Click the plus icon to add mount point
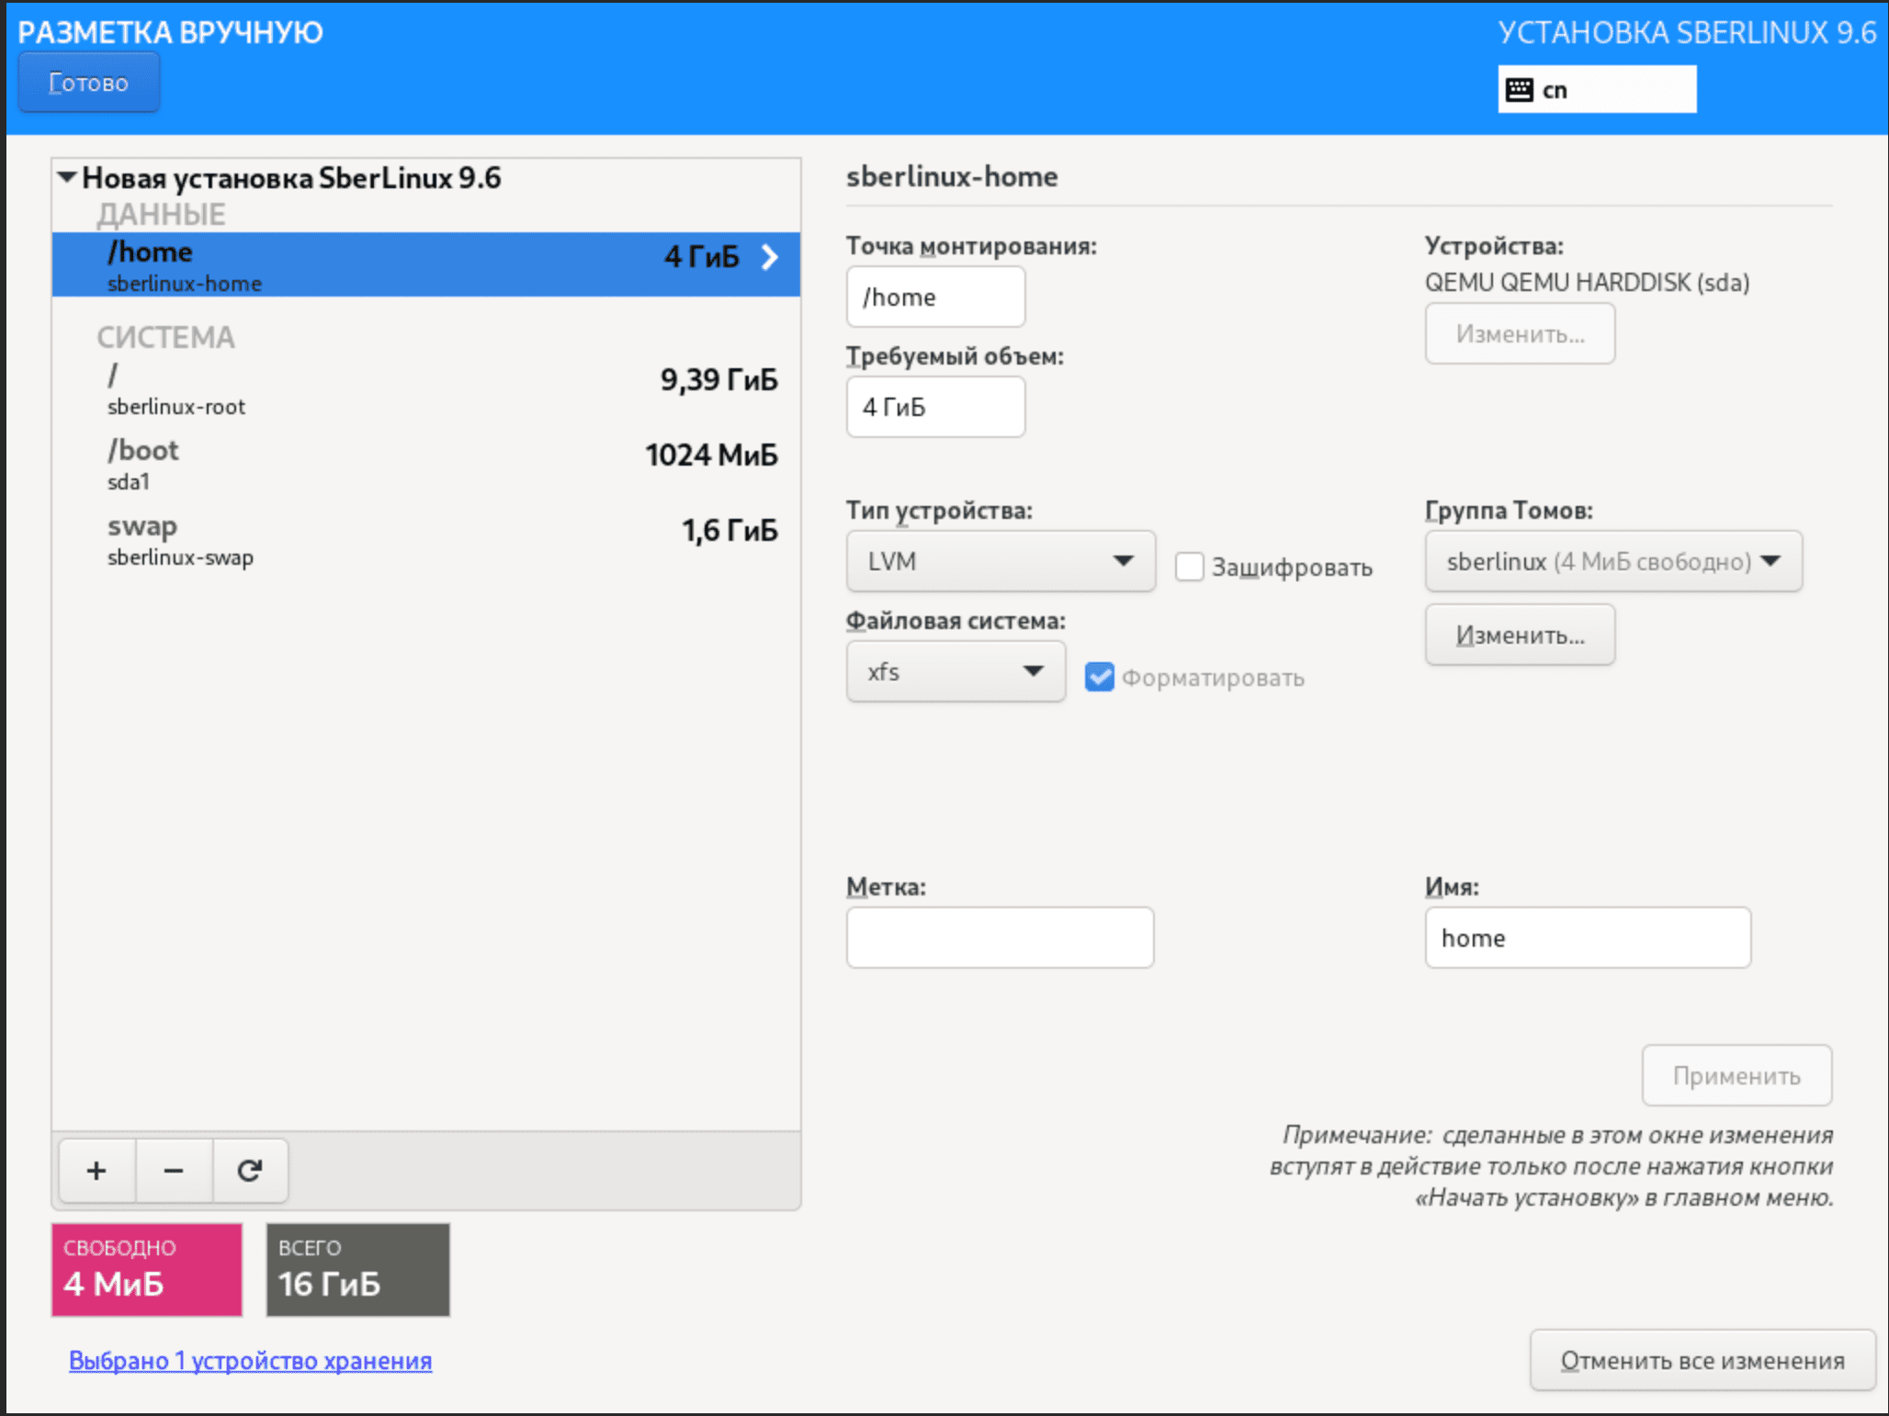1889x1416 pixels. [x=97, y=1171]
